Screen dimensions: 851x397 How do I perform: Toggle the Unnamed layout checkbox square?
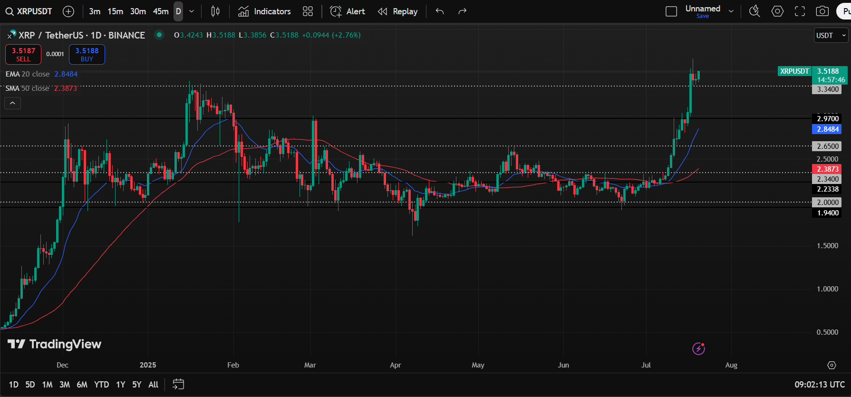(671, 11)
